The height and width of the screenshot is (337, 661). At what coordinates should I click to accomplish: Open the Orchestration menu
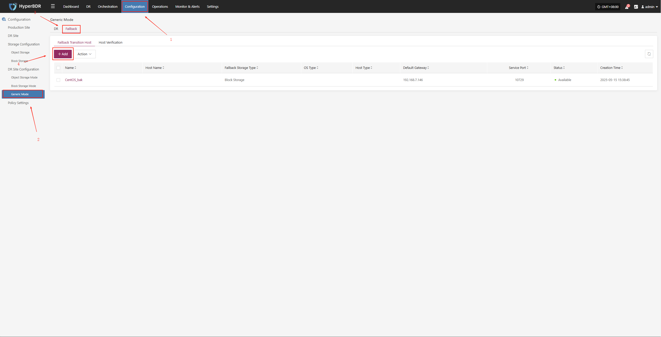point(108,6)
